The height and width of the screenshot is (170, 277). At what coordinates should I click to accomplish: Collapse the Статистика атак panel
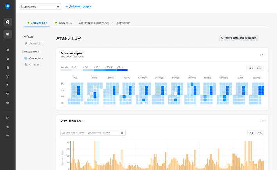(262, 121)
